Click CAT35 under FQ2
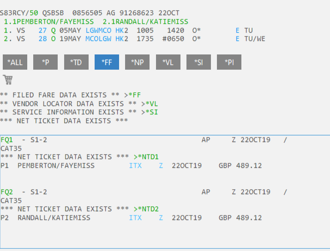The height and width of the screenshot is (251, 330). click(11, 201)
